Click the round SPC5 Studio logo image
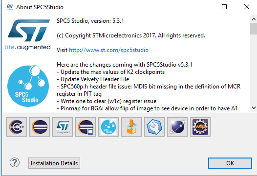Screen dimensions: 257x176 coord(28,86)
